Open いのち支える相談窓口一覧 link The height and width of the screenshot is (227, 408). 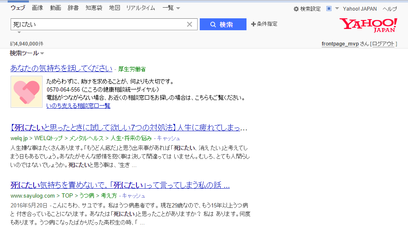(x=78, y=106)
